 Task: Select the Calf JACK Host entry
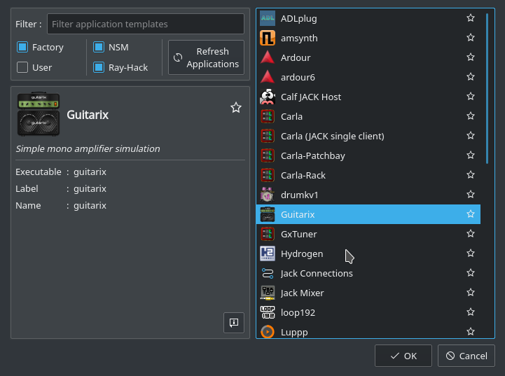tap(368, 97)
